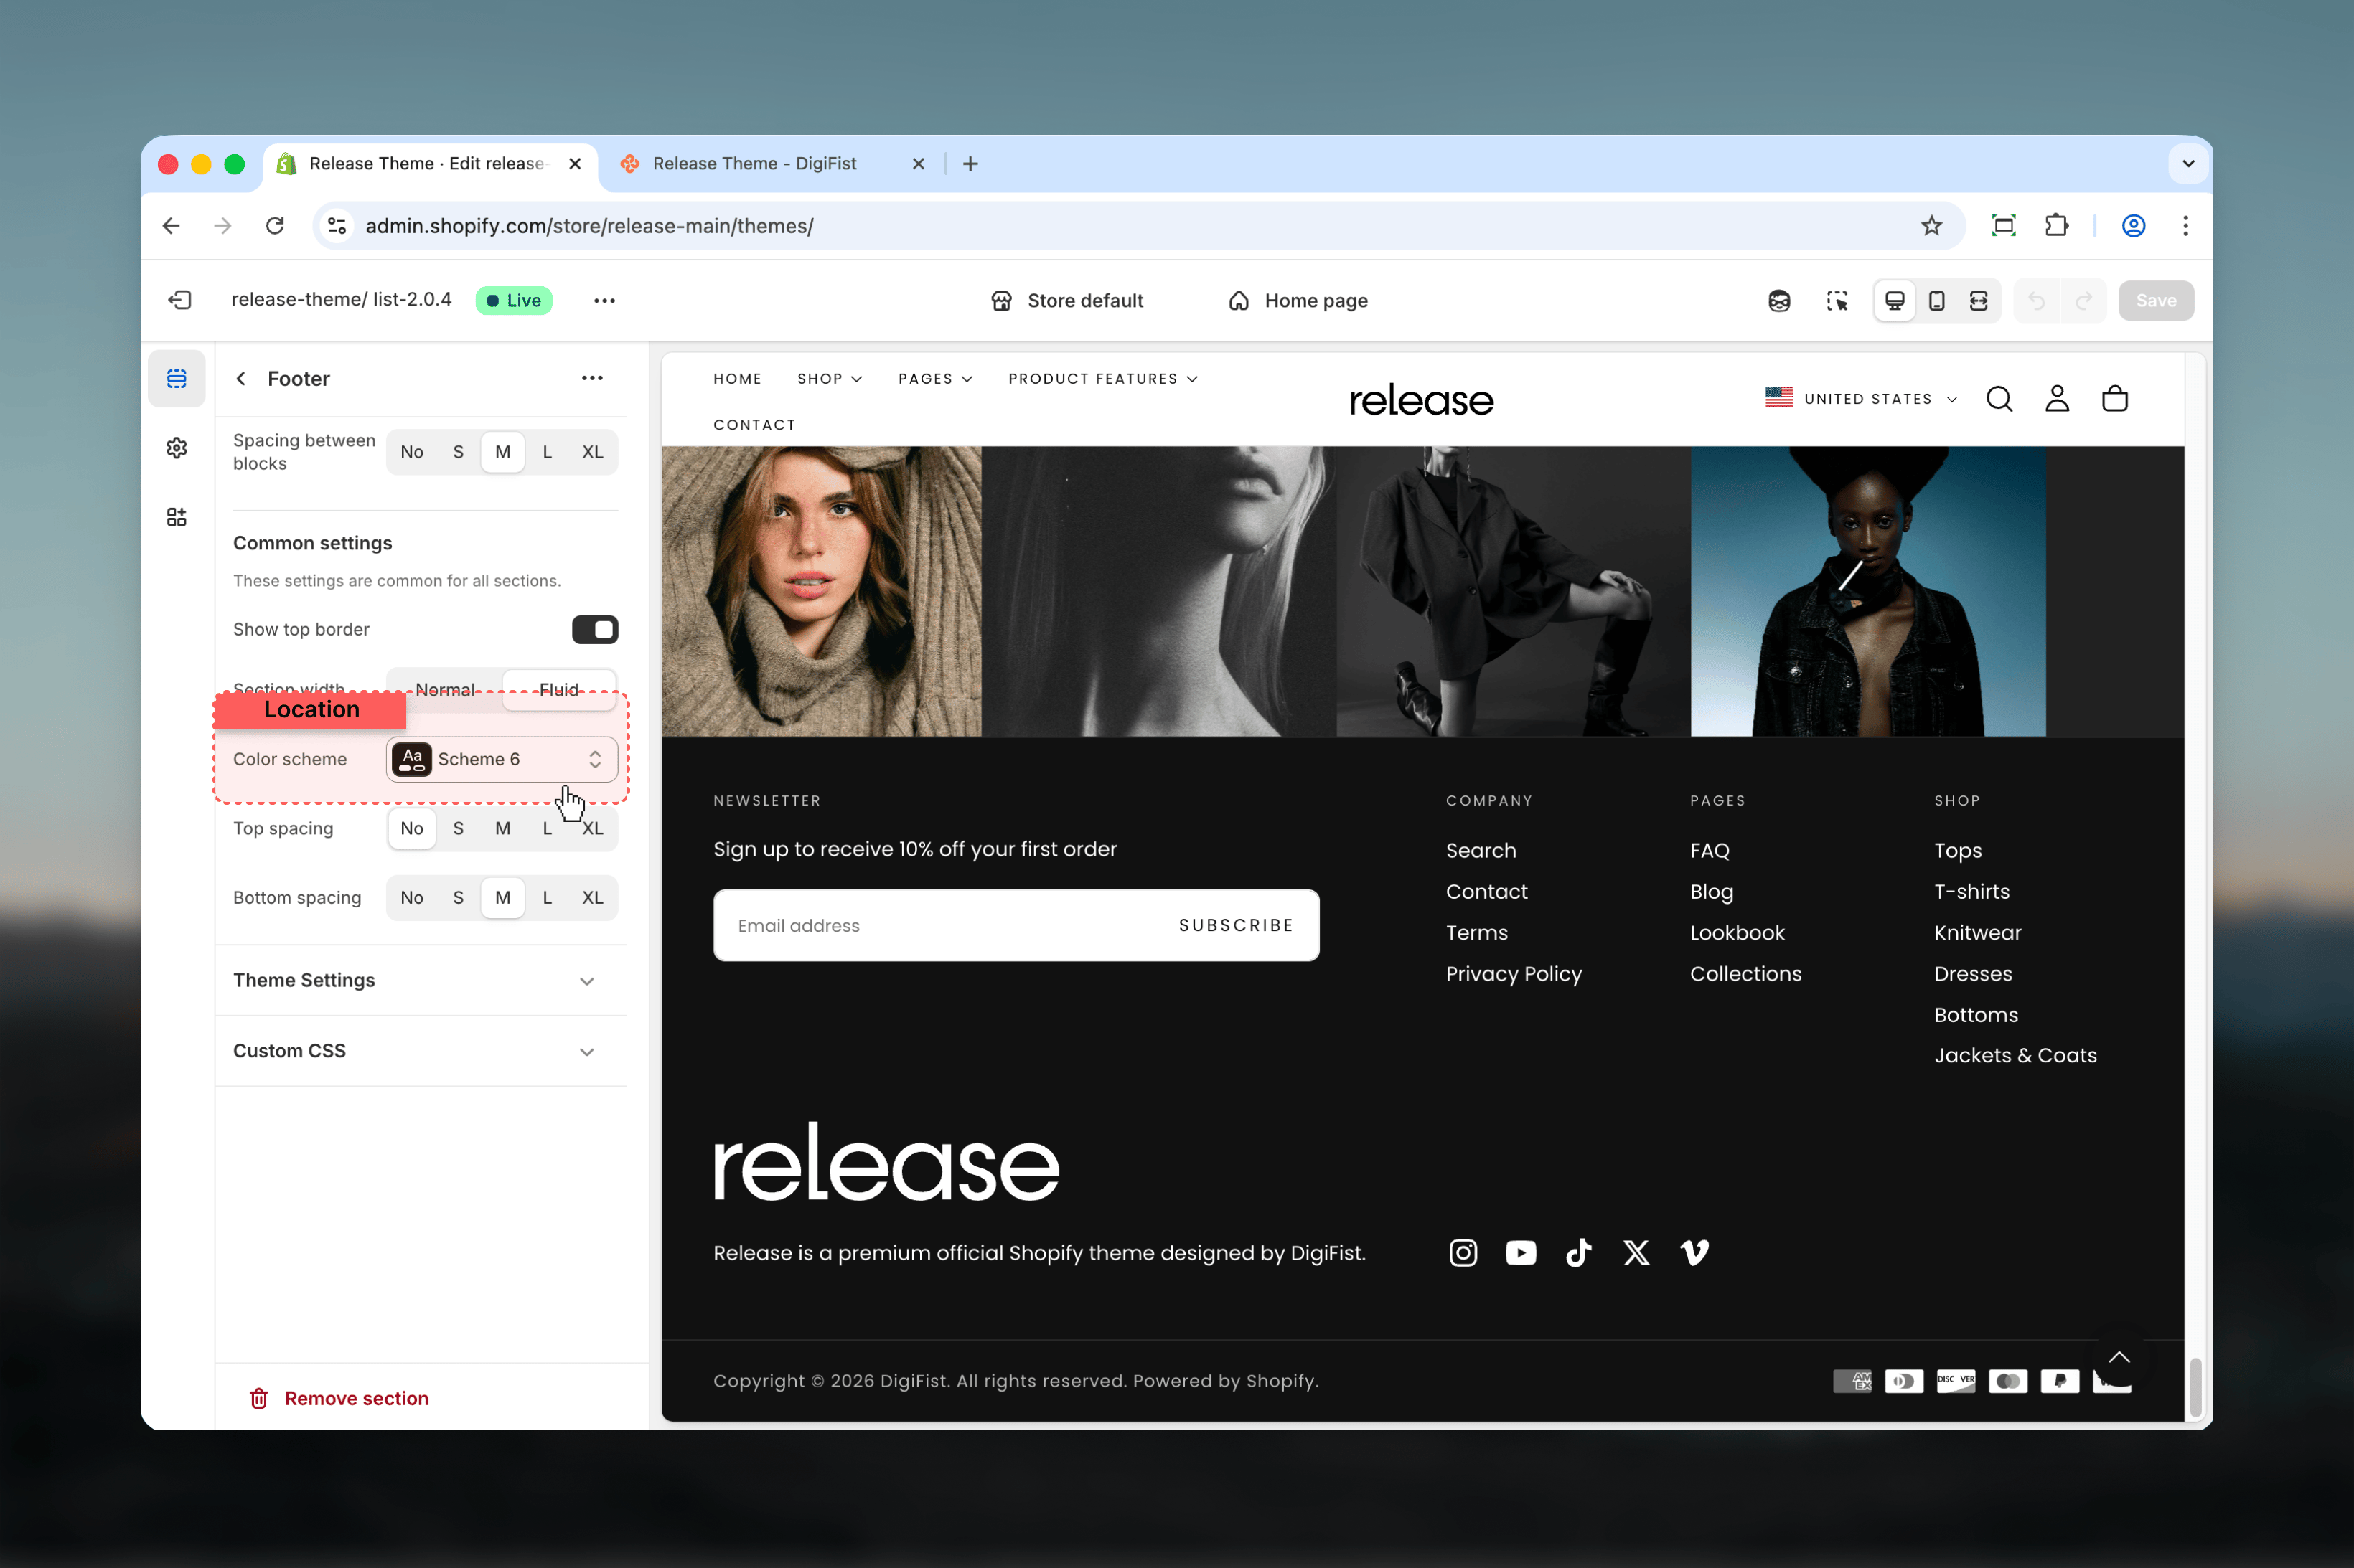This screenshot has height=1568, width=2354.
Task: Switch to Release Theme - DigiFist browser tab
Action: pos(772,164)
